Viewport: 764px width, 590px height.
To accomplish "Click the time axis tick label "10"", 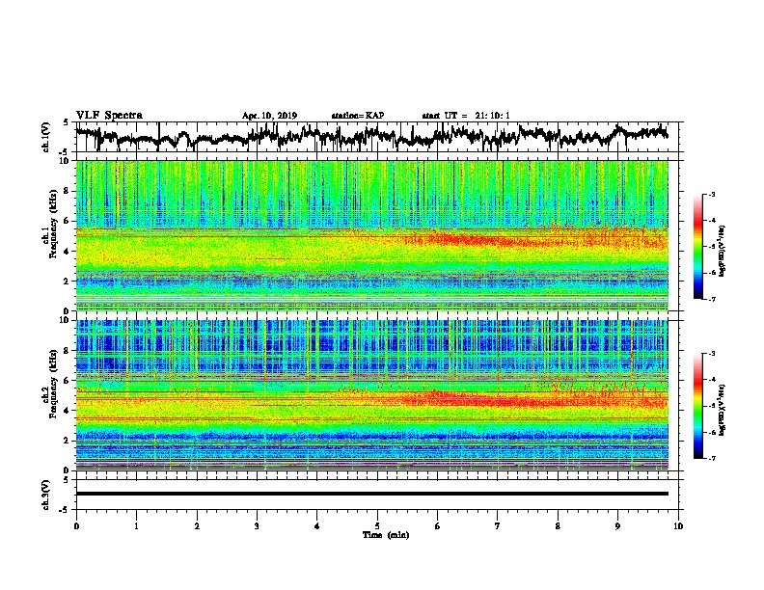I will pyautogui.click(x=678, y=526).
